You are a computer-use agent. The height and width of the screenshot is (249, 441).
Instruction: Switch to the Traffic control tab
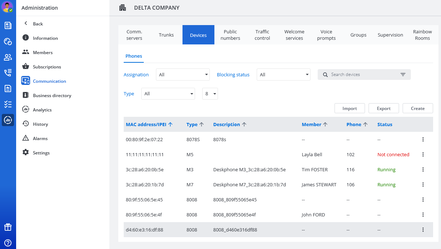coord(262,35)
